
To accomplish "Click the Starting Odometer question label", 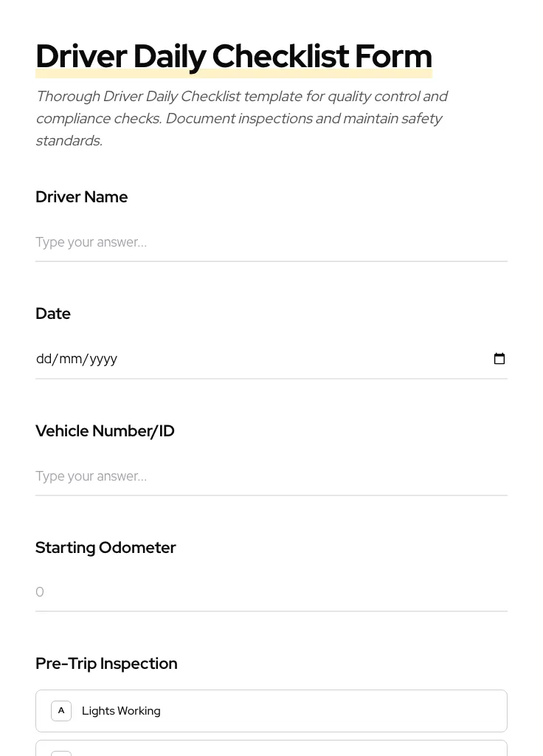I will (x=106, y=547).
